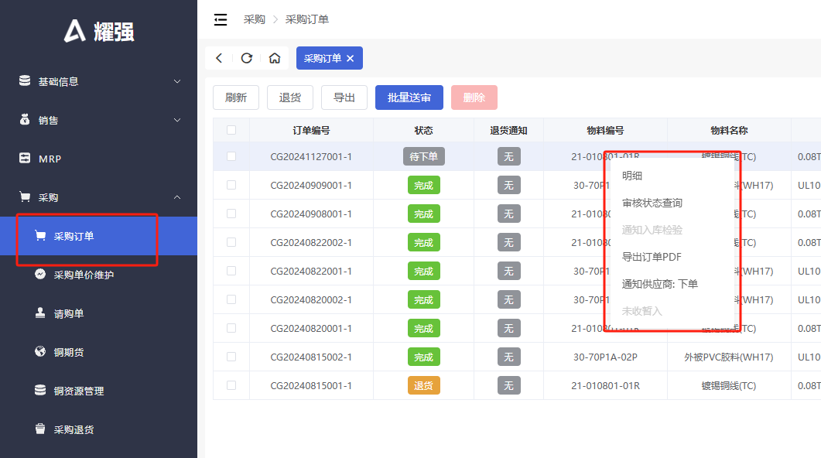This screenshot has width=821, height=458.
Task: Open the MRP sidebar item
Action: (x=98, y=159)
